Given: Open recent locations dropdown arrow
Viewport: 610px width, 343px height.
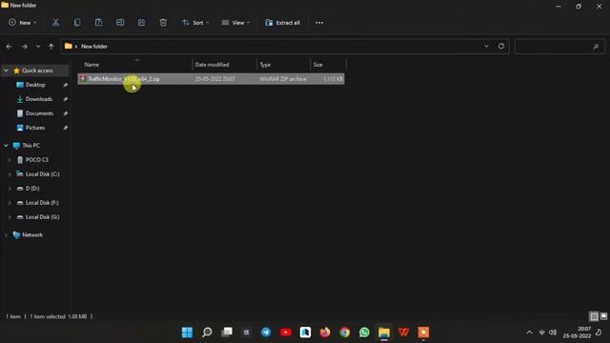Looking at the screenshot, I should pos(38,47).
